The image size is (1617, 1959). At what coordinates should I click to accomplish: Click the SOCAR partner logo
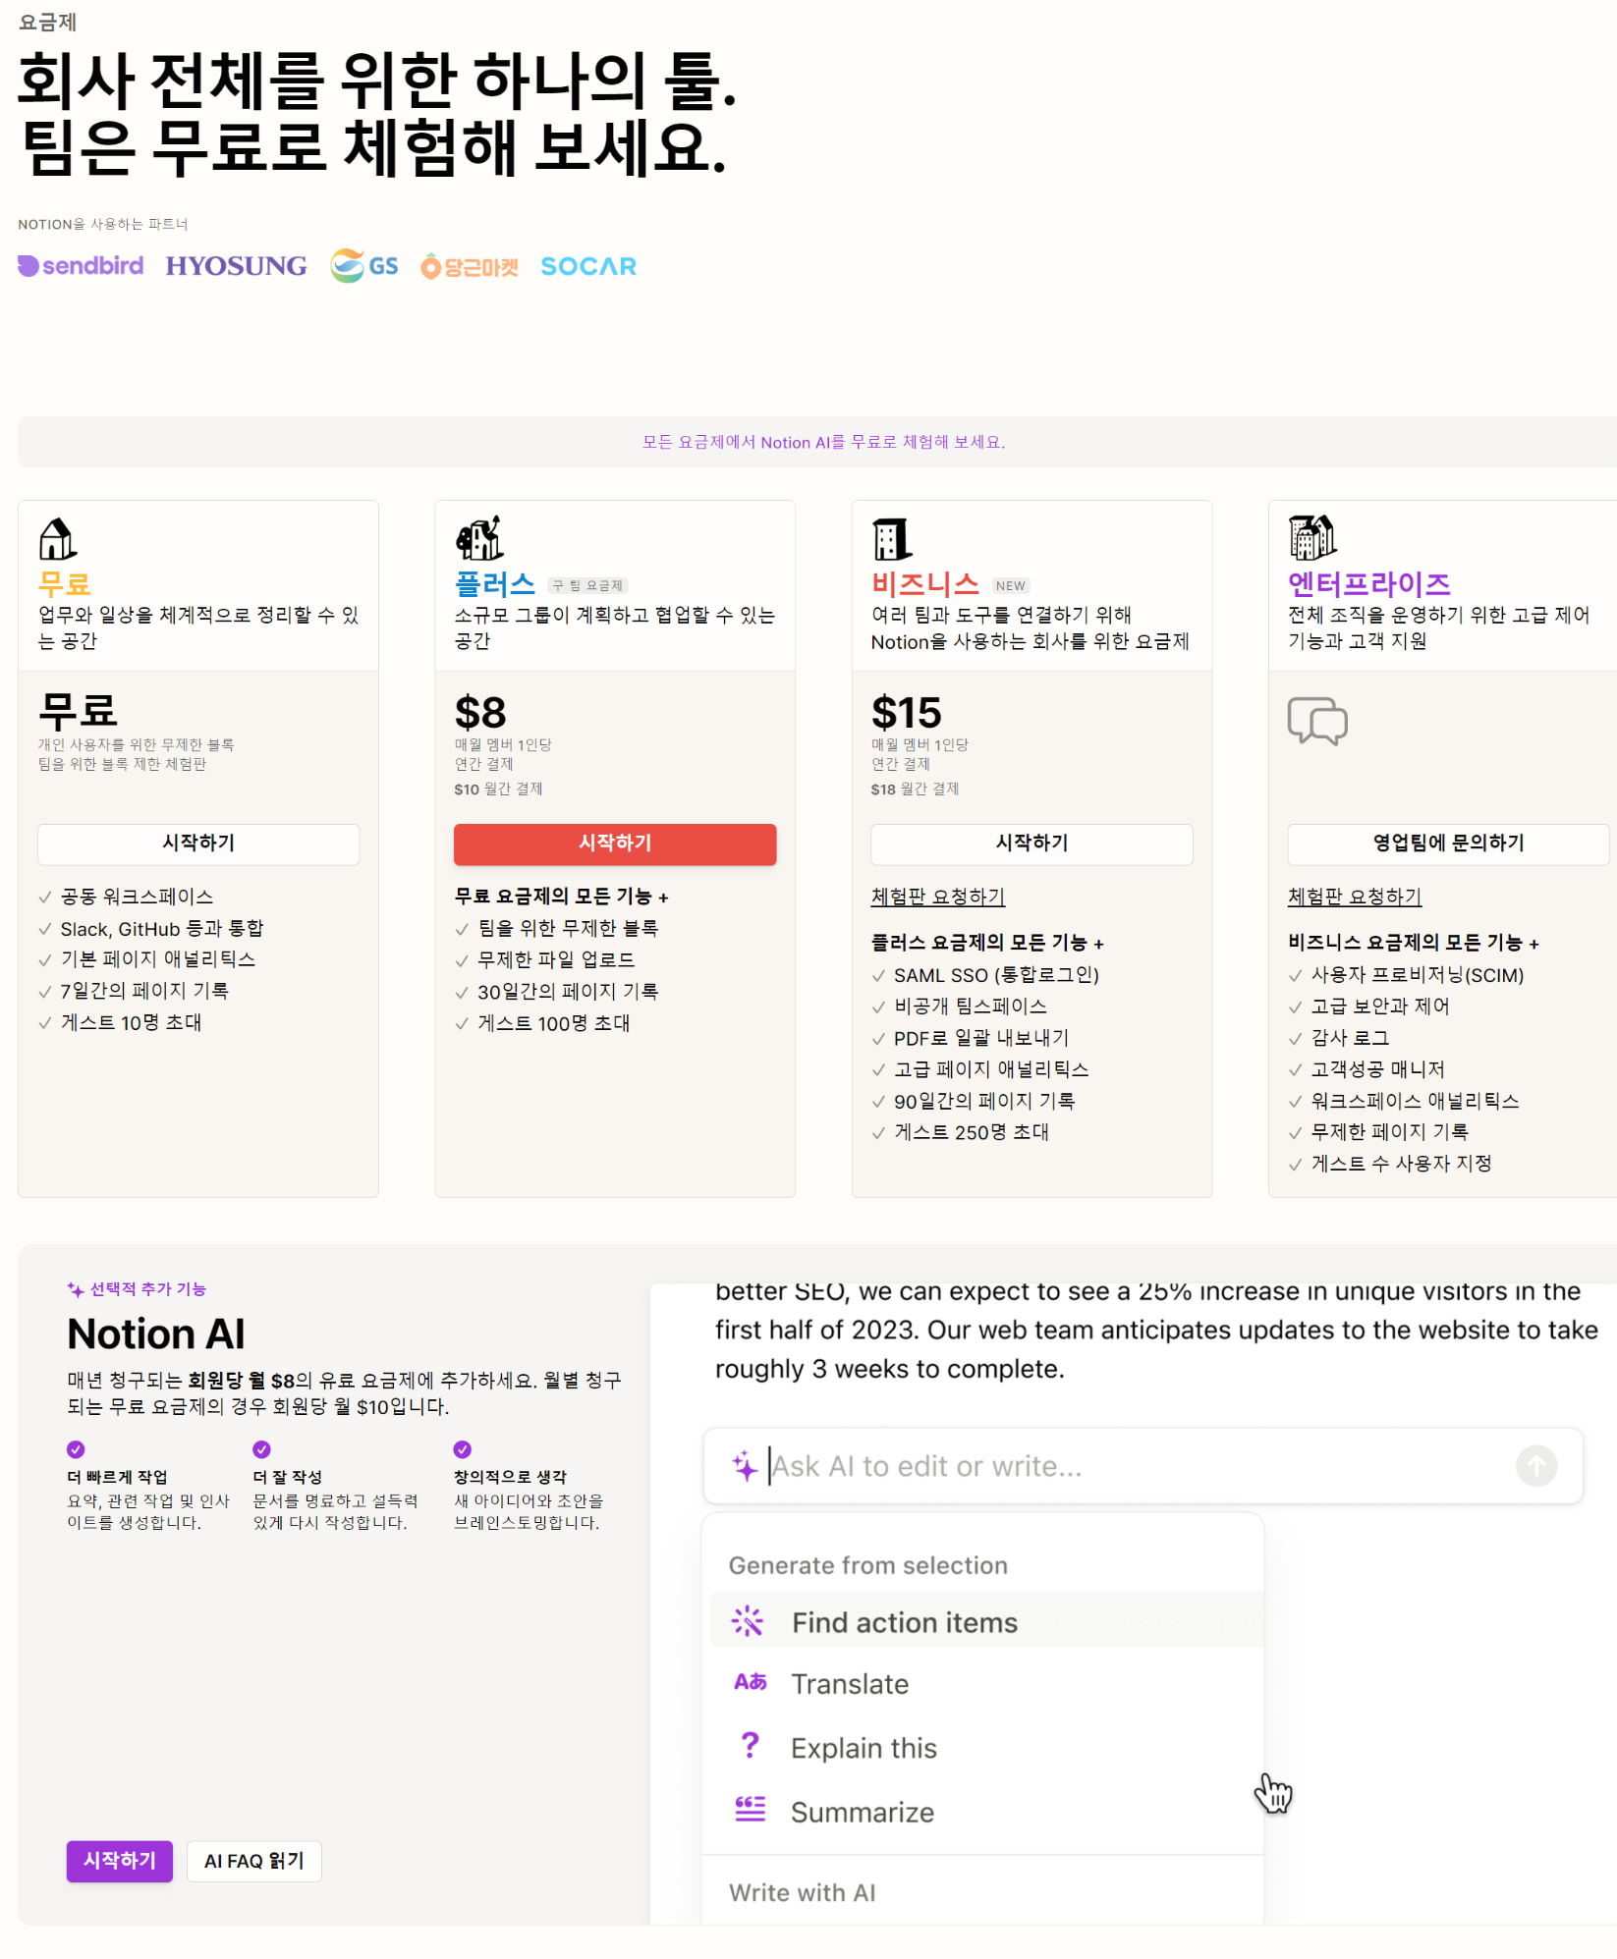coord(588,266)
